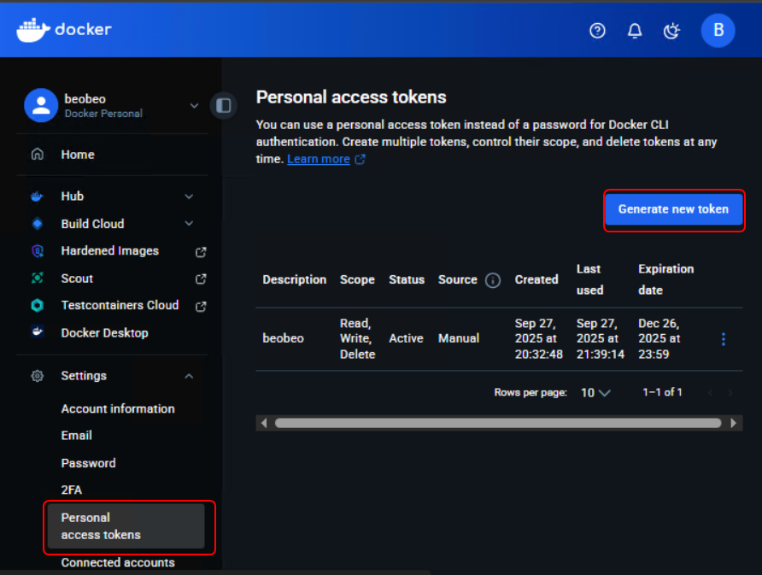Click the Generate new token button
This screenshot has height=575, width=762.
(x=673, y=209)
